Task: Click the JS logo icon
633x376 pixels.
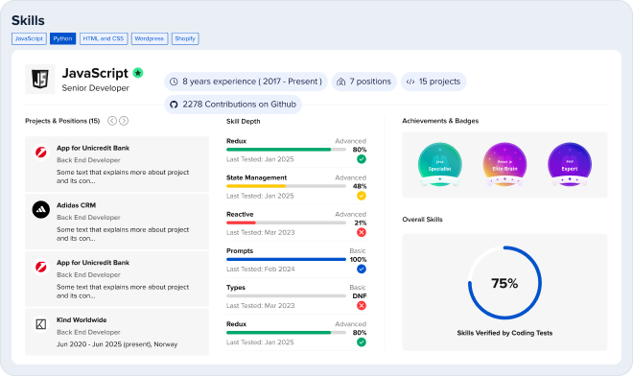Action: click(40, 79)
